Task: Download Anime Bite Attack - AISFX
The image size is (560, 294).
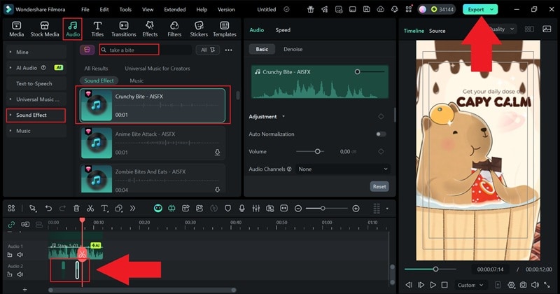Action: (217, 153)
